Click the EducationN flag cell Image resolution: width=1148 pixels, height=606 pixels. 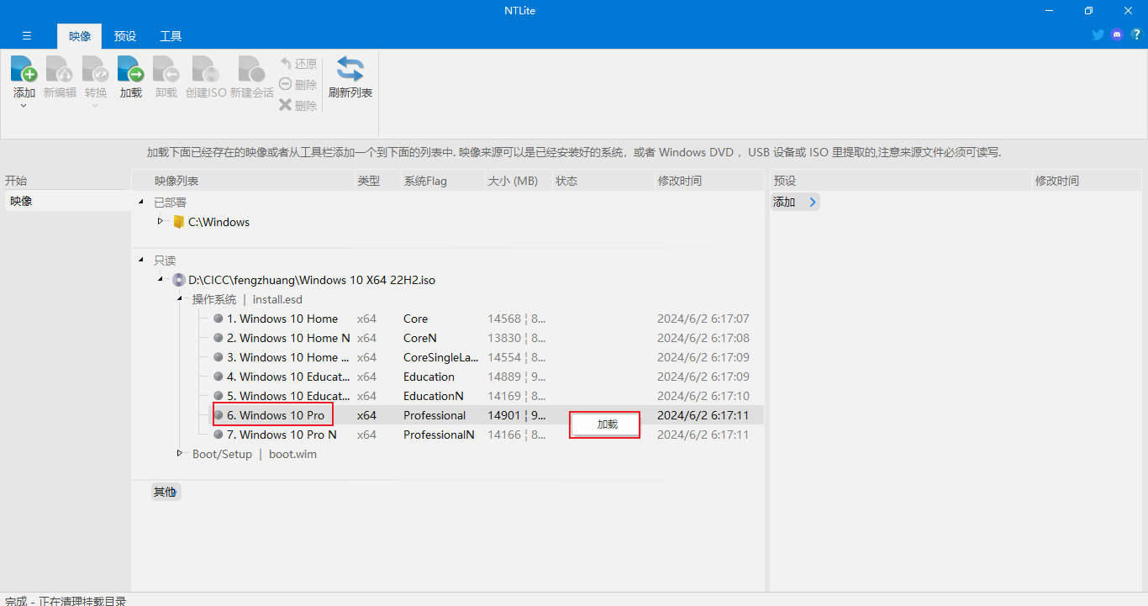click(x=434, y=396)
